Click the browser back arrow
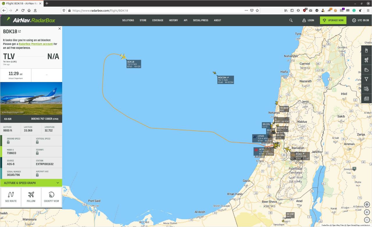The height and width of the screenshot is (227, 372). coord(4,10)
